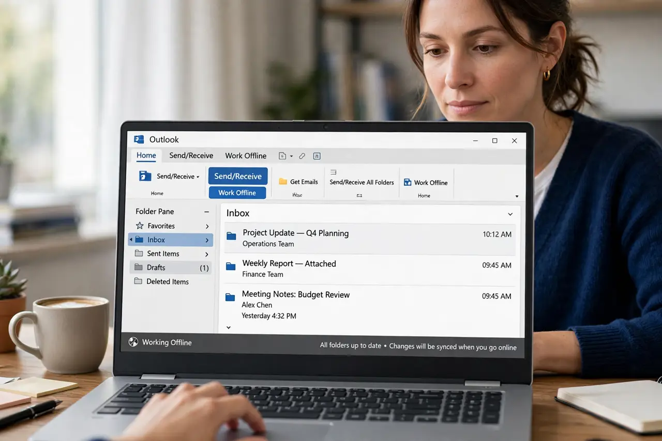Viewport: 662px width, 441px height.
Task: Select the Work Offline ribbon tab
Action: (246, 155)
